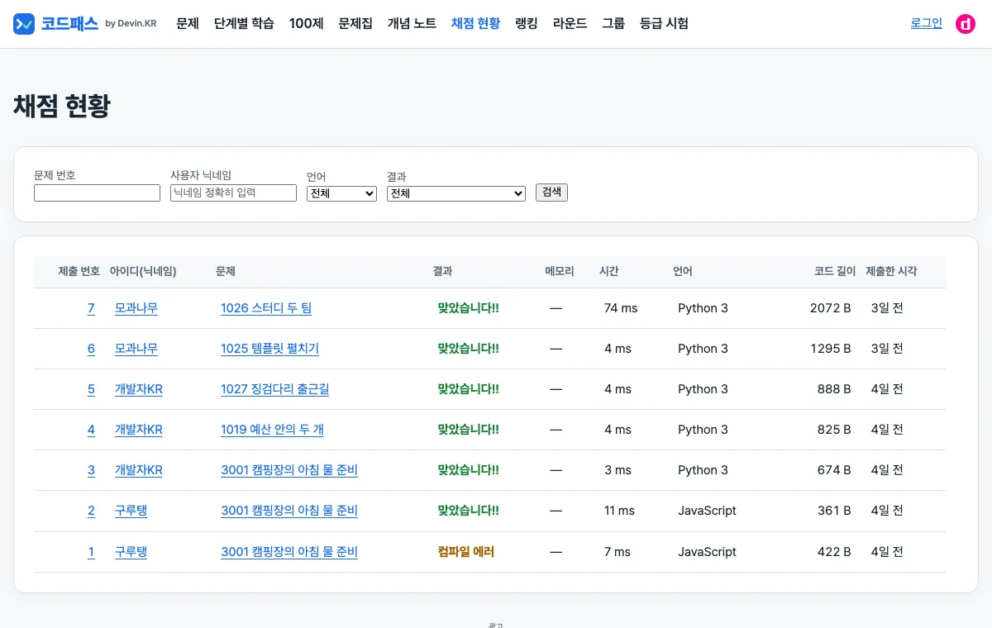The height and width of the screenshot is (628, 992).
Task: Select the 채점 현황 tab
Action: [475, 23]
